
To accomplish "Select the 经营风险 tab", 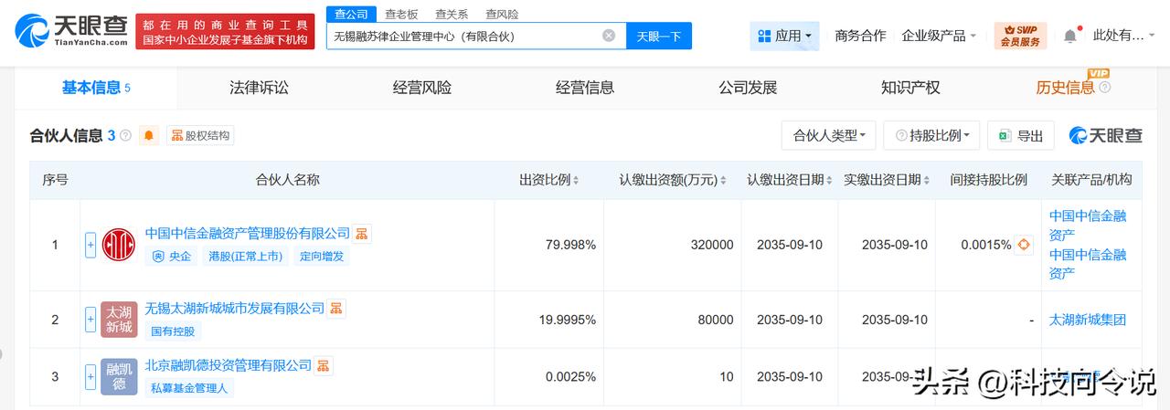I will [x=422, y=88].
